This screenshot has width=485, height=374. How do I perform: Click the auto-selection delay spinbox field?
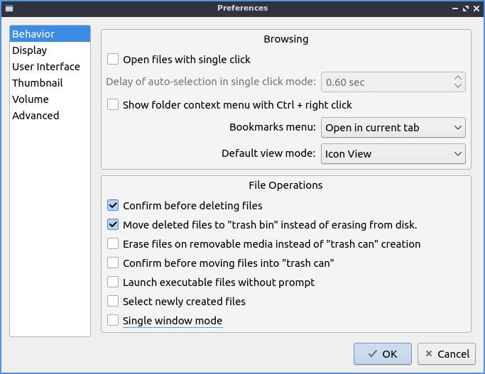tap(386, 82)
